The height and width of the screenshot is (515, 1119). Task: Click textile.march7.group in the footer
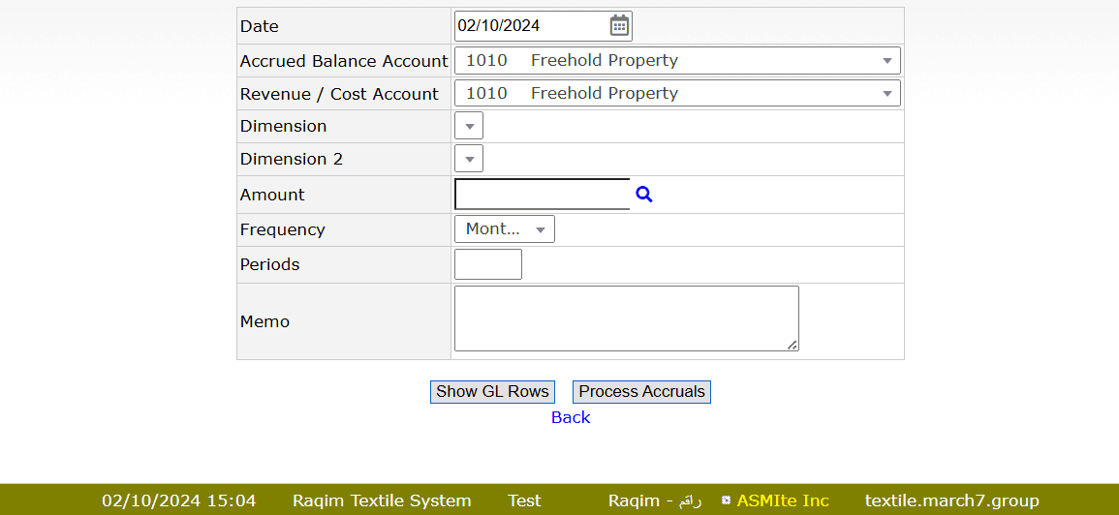[x=951, y=500]
